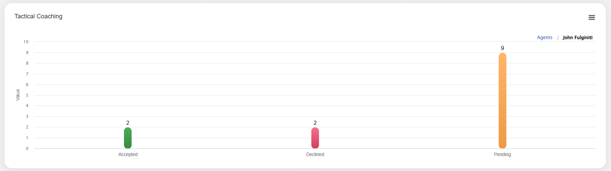Click the 7 tick on the y-axis
Viewport: 611px width, 171px height.
pos(27,74)
